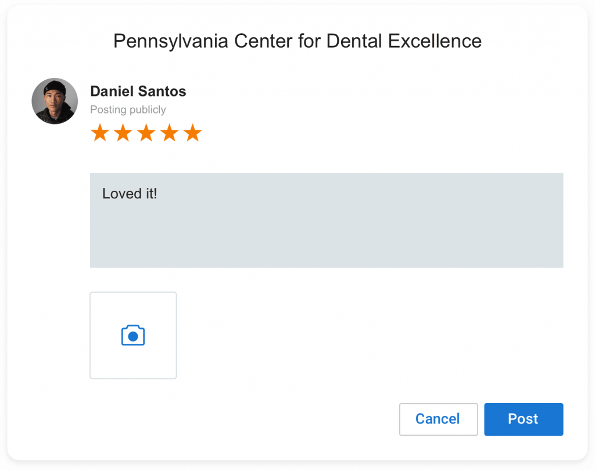Screen dimensions: 595x470
Task: Set rating to one star
Action: 100,133
